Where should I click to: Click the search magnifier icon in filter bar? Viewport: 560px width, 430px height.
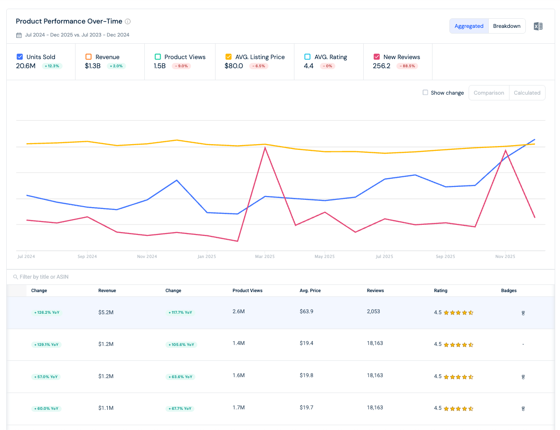[15, 277]
